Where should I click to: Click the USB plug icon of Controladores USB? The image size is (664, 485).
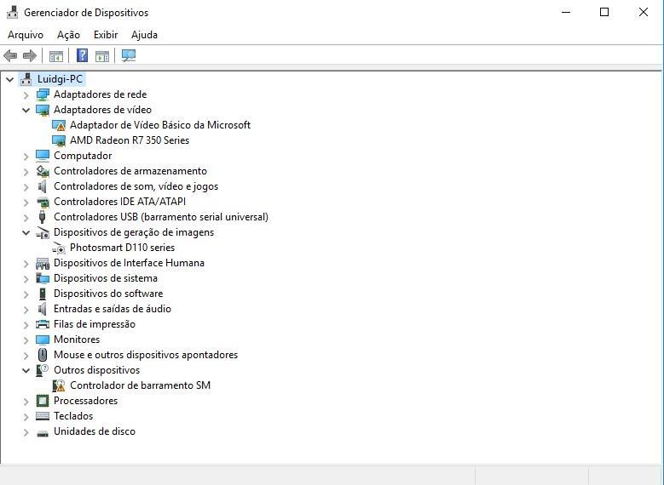coord(42,217)
